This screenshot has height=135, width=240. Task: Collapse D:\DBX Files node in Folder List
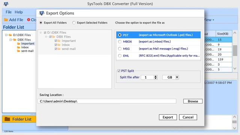(x=6, y=35)
